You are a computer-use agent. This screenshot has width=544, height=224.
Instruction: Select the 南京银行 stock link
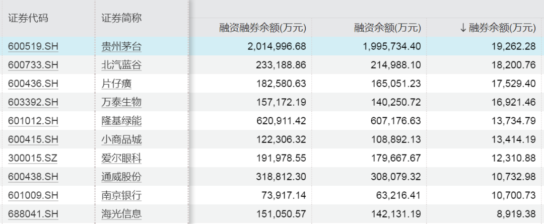tap(121, 196)
